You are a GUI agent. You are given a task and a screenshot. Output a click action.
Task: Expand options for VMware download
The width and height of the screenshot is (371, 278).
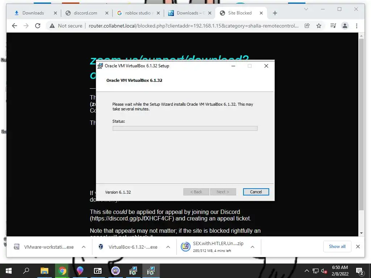[84, 247]
